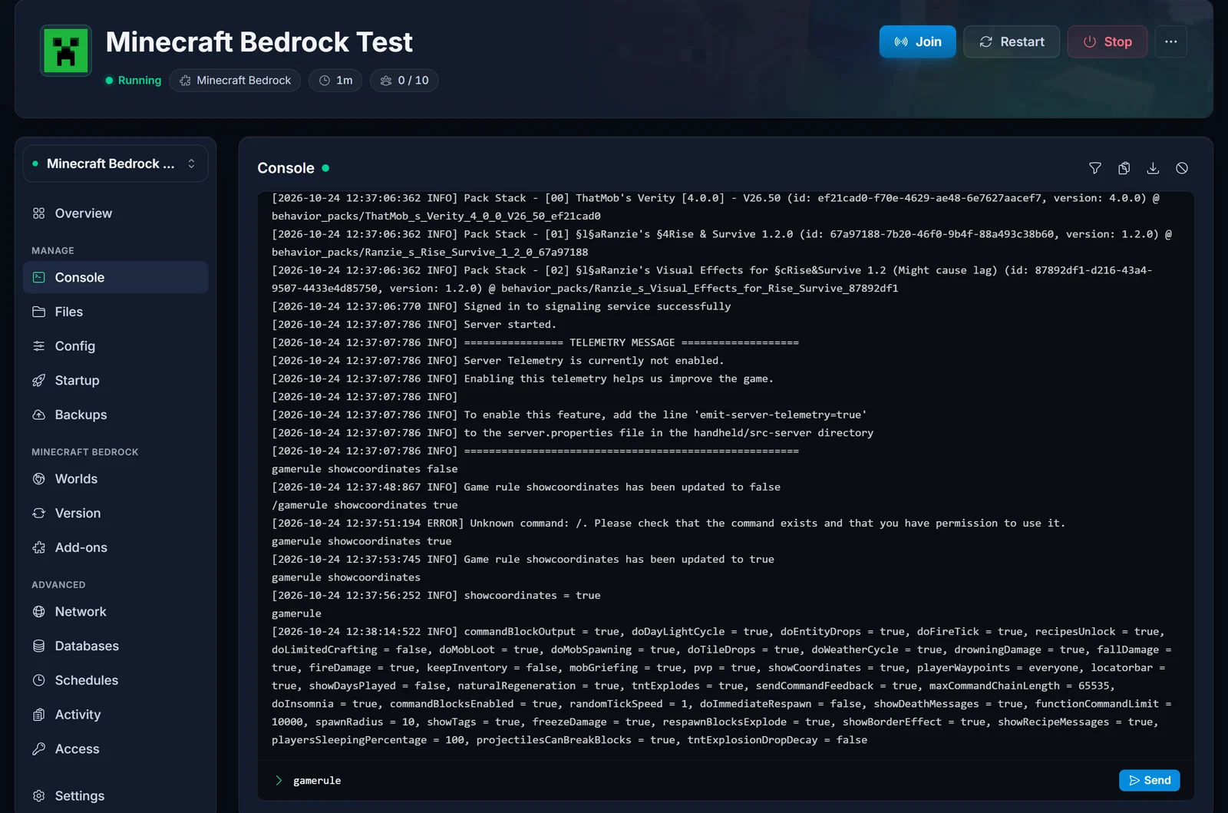
Task: Open the Databases page
Action: [115, 646]
